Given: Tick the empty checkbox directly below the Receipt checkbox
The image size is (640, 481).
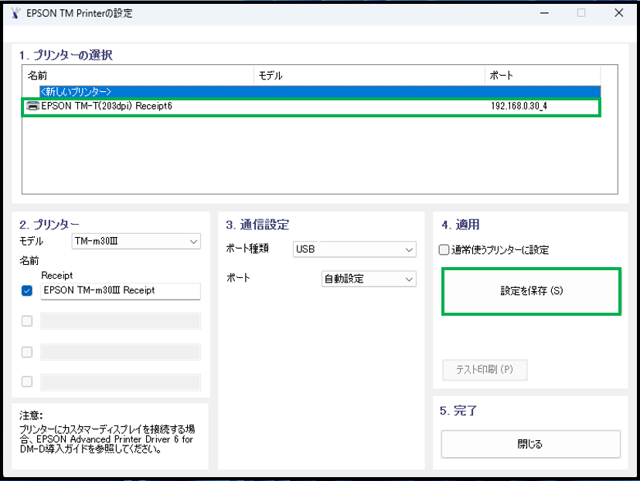Looking at the screenshot, I should [27, 321].
